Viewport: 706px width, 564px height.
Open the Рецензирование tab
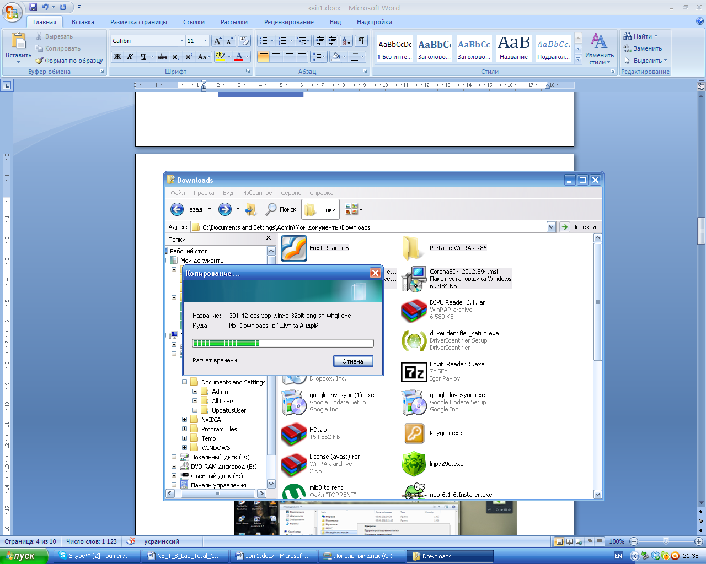click(288, 22)
